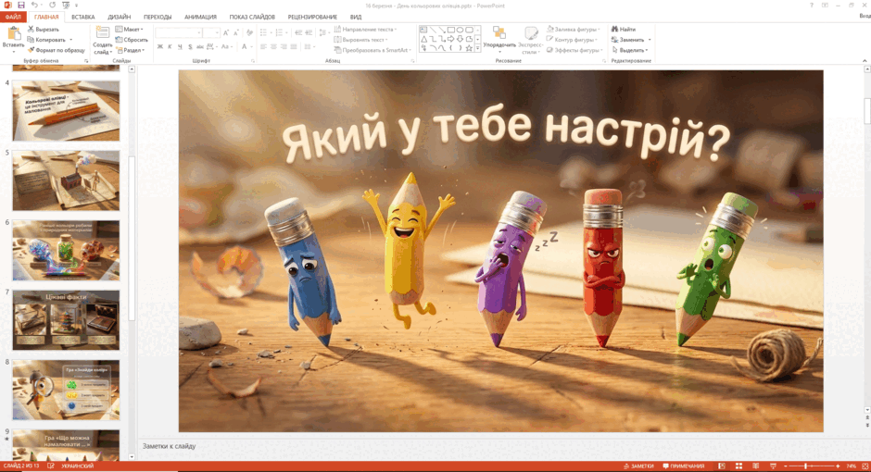Viewport: 871px width, 472px height.
Task: Click Формат по образцу brush
Action: [x=32, y=50]
